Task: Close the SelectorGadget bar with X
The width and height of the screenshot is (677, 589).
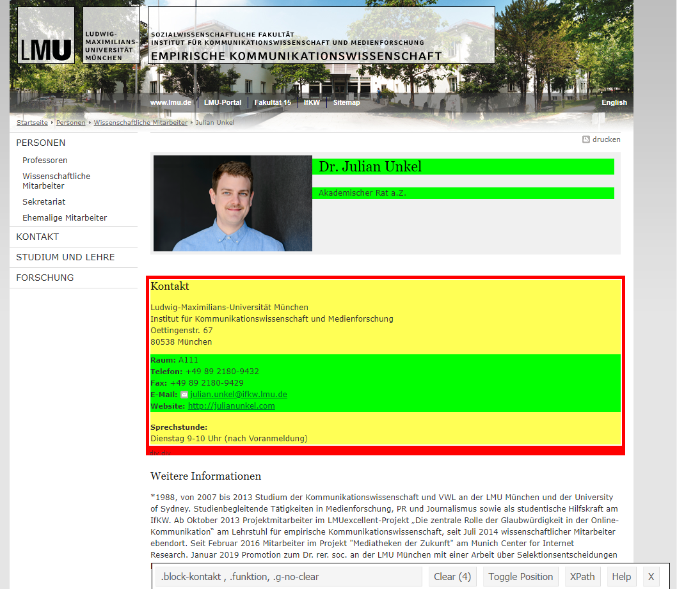Action: pyautogui.click(x=651, y=577)
